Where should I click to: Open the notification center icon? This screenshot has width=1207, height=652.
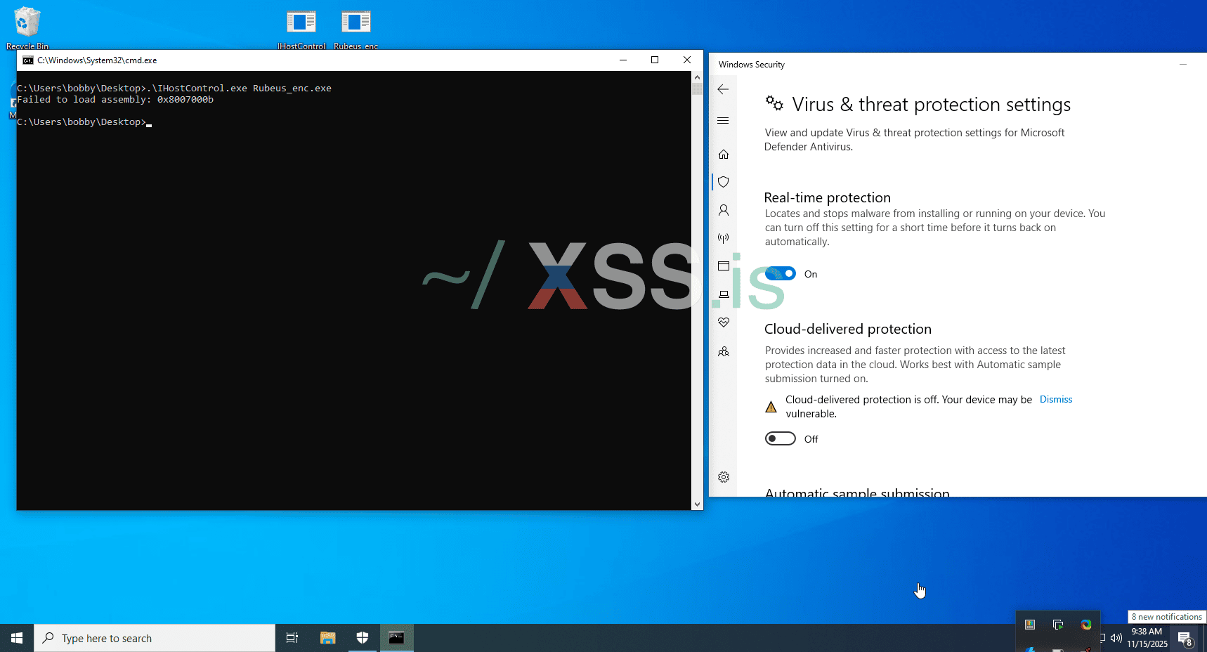pos(1186,639)
